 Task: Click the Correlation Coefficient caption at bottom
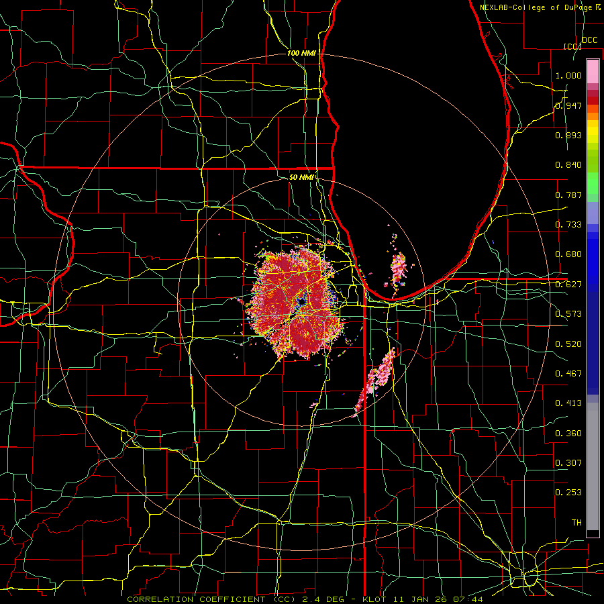coord(305,599)
